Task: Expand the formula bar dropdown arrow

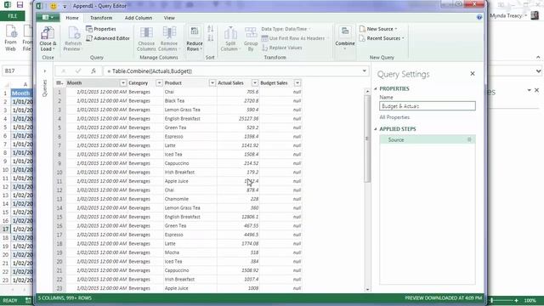Action: pyautogui.click(x=365, y=71)
